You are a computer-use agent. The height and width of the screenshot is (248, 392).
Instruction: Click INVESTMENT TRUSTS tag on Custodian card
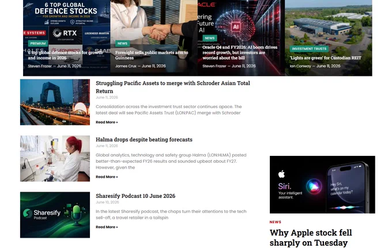coord(309,49)
